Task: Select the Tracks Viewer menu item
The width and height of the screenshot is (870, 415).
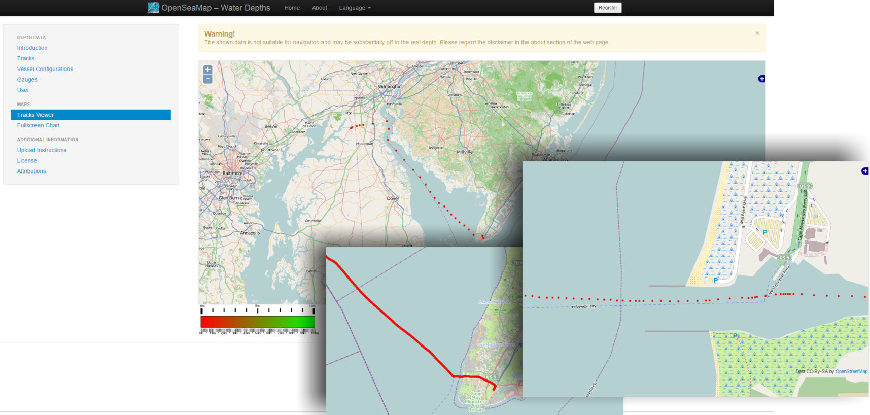Action: 91,115
